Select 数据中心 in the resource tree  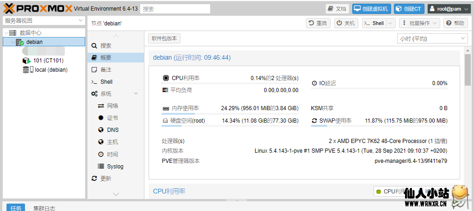pos(30,33)
